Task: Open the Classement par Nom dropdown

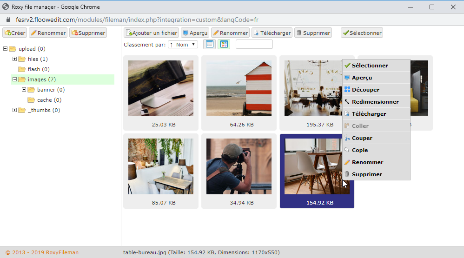Action: point(183,44)
